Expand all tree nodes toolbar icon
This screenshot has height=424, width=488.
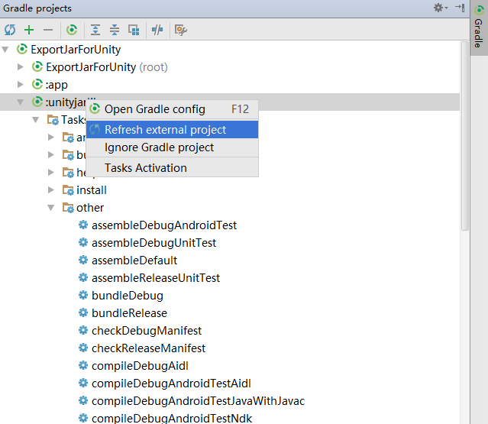(x=95, y=30)
